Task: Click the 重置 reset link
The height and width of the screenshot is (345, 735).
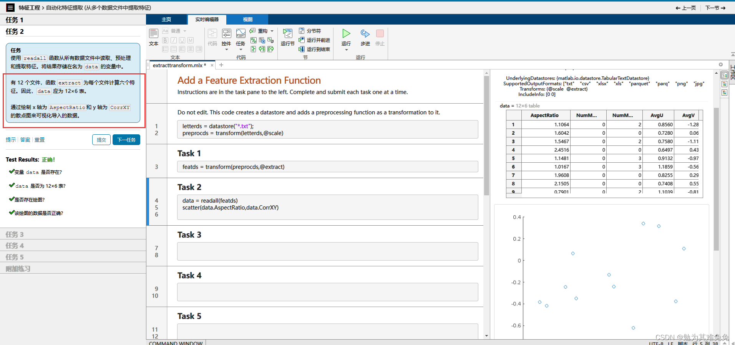Action: [x=40, y=140]
